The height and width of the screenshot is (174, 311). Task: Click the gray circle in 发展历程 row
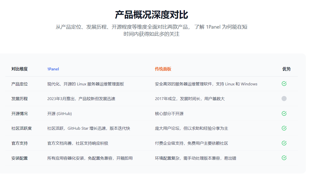click(284, 99)
